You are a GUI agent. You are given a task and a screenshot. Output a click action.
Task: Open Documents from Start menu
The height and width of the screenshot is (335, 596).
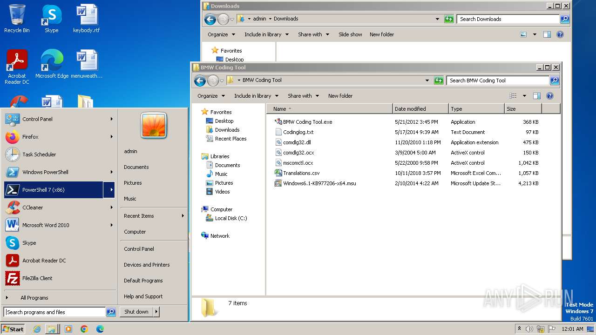(x=136, y=167)
